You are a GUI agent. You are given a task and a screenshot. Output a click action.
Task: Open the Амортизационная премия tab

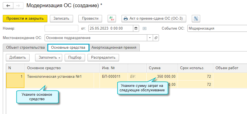pos(114,47)
